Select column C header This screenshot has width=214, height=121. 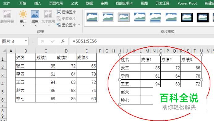pos(46,51)
